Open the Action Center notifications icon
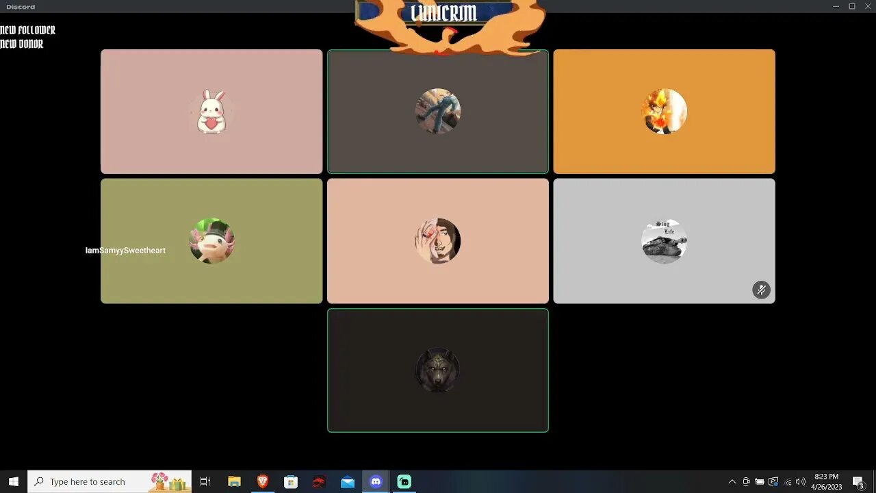876x493 pixels. (858, 481)
